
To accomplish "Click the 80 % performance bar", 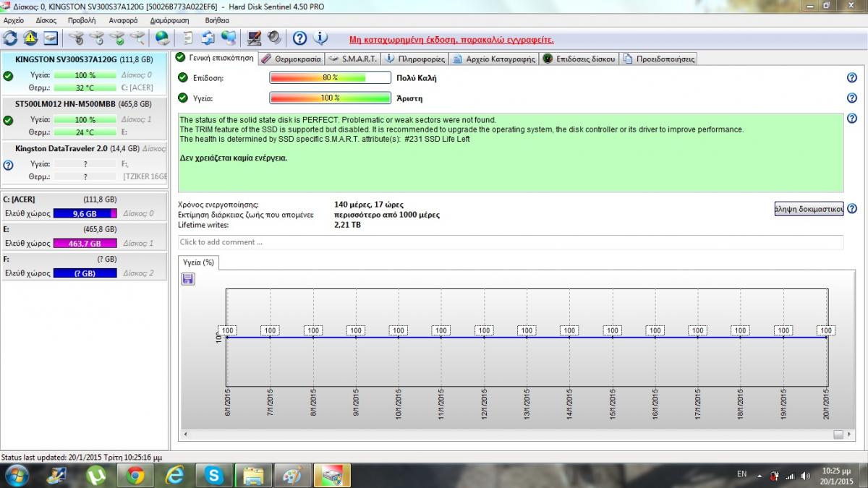I will [x=330, y=78].
